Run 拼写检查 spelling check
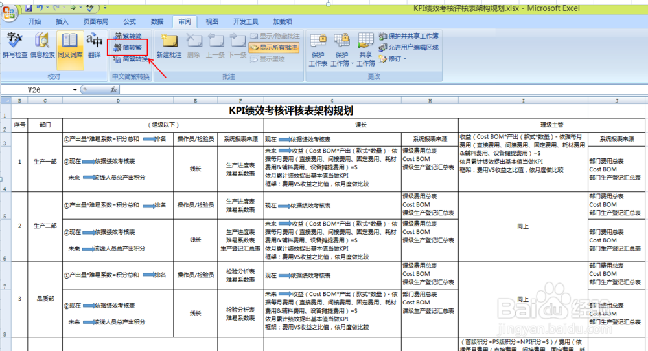The width and height of the screenshot is (648, 351). 15,45
